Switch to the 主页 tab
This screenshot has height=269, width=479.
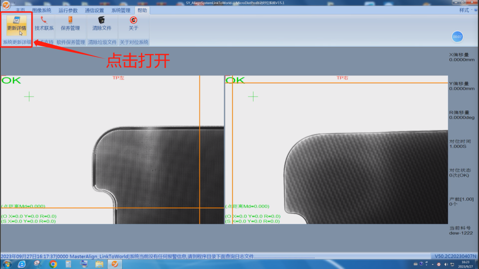[x=20, y=10]
